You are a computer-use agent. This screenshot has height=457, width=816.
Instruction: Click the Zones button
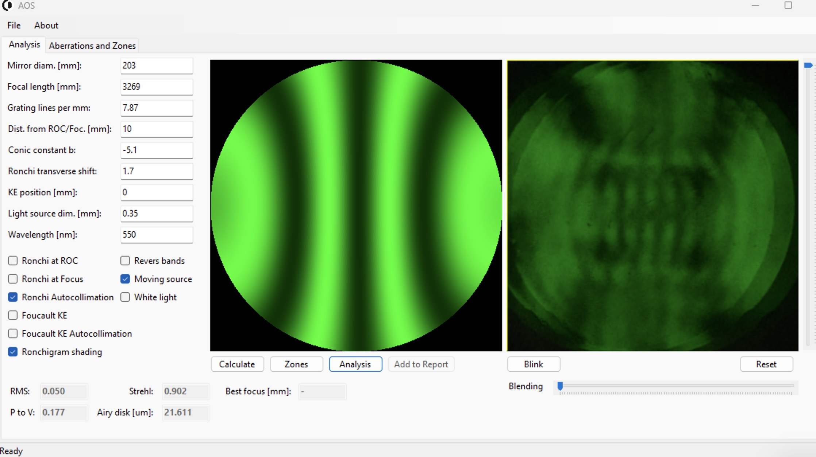click(x=296, y=364)
